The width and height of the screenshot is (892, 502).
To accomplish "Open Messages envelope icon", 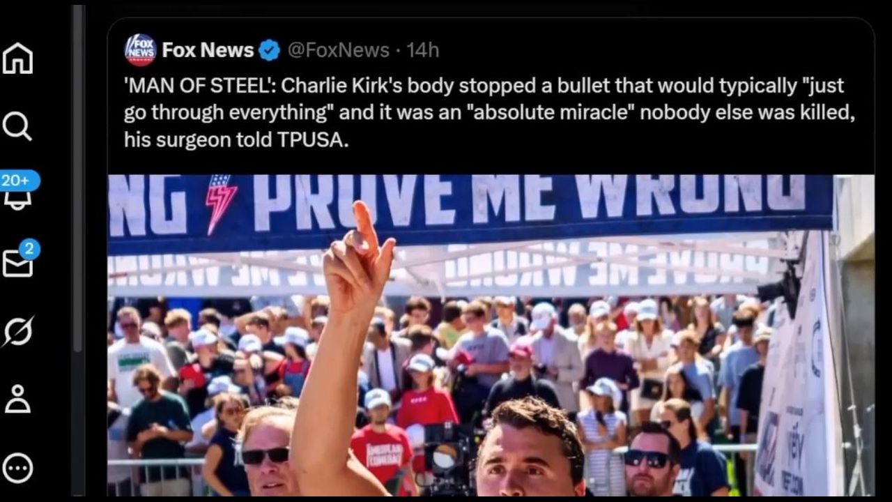I will click(x=17, y=264).
